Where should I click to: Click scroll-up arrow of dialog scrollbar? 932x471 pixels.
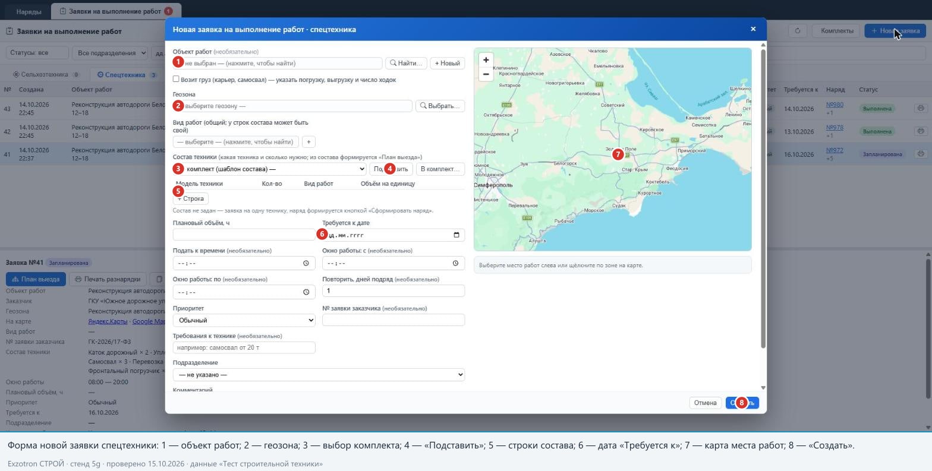[x=763, y=45]
